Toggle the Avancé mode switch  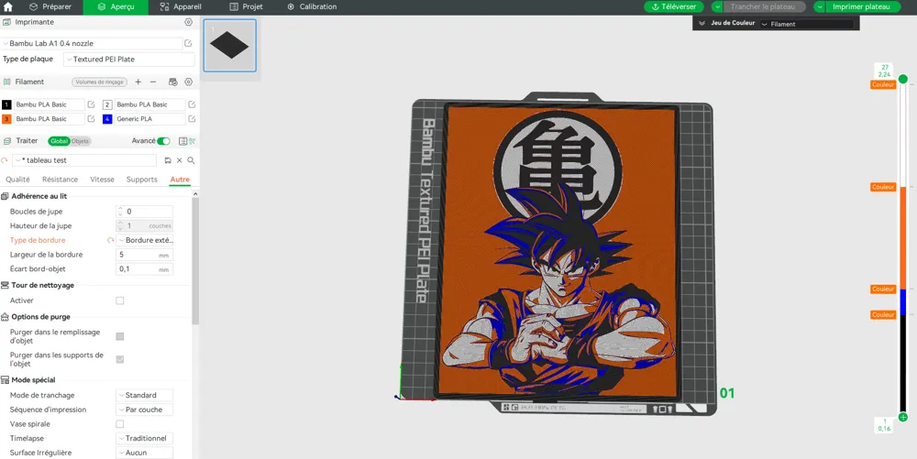(x=163, y=141)
